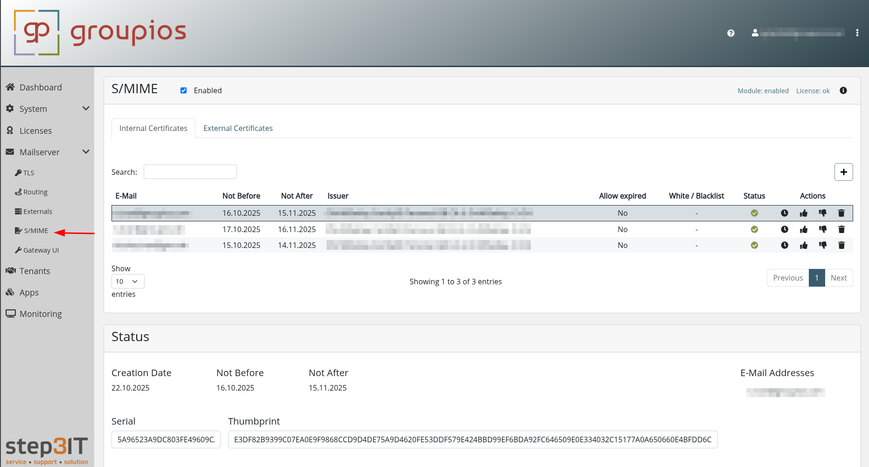Viewport: 869px width, 467px height.
Task: Delete the first certificate using the trash icon
Action: pos(841,213)
